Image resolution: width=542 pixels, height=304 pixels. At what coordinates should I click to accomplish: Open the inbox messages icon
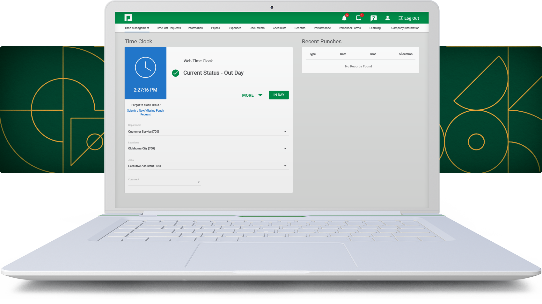tap(359, 18)
